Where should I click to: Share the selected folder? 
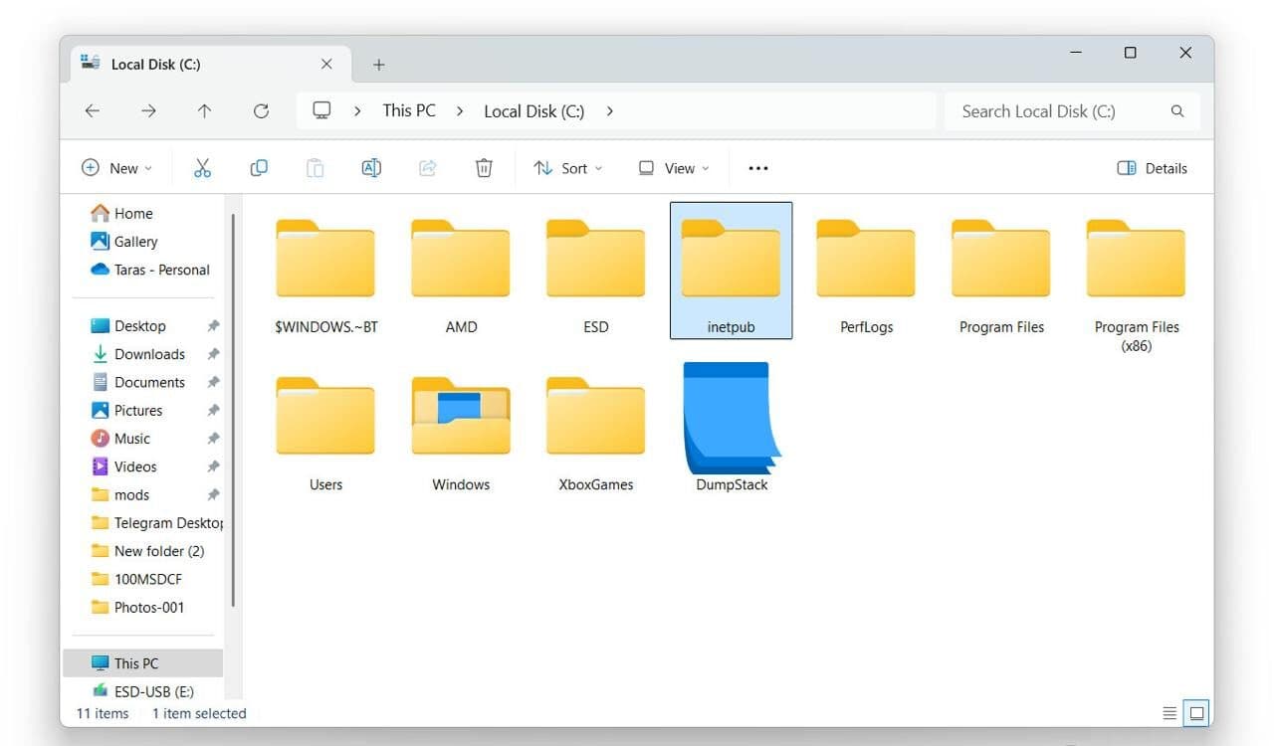[x=427, y=167]
